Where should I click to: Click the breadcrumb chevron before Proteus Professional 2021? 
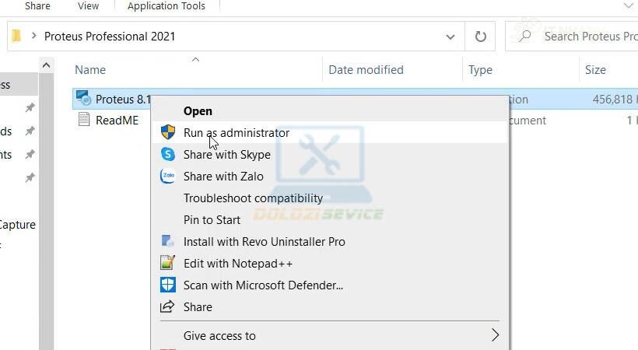tap(34, 37)
